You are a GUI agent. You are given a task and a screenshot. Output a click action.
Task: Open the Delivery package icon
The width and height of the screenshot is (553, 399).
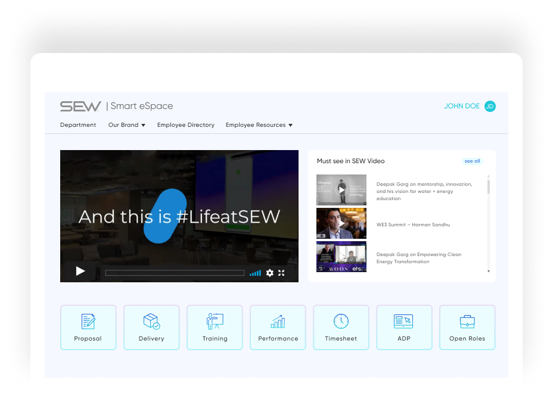click(x=151, y=322)
